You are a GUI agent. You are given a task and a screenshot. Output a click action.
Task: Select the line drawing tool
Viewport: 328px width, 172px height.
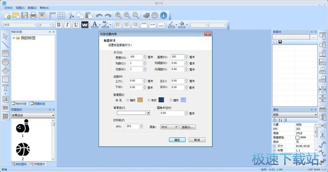click(x=5, y=44)
